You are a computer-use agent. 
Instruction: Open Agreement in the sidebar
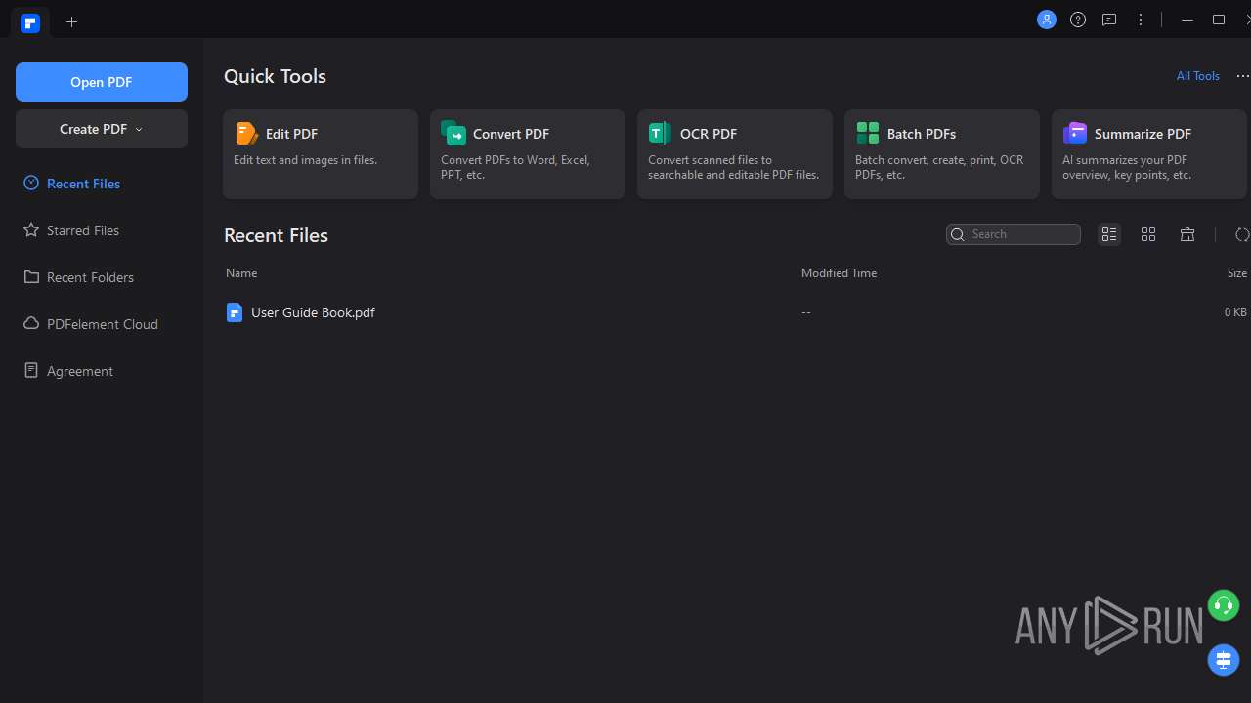point(102,371)
